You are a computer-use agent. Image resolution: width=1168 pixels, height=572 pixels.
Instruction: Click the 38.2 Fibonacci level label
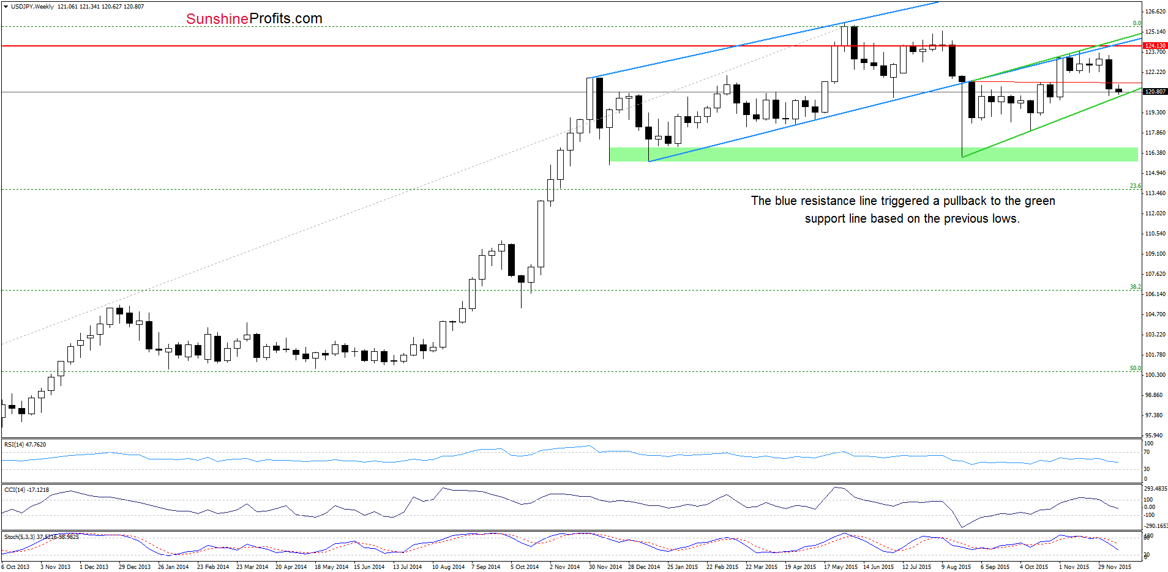(1136, 287)
